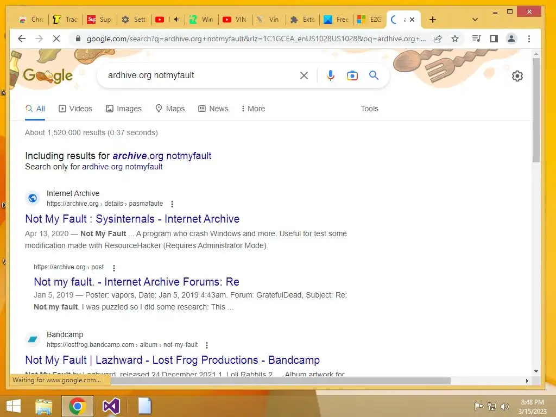Image resolution: width=556 pixels, height=417 pixels.
Task: Click the Internet Archive favicon
Action: (33, 198)
